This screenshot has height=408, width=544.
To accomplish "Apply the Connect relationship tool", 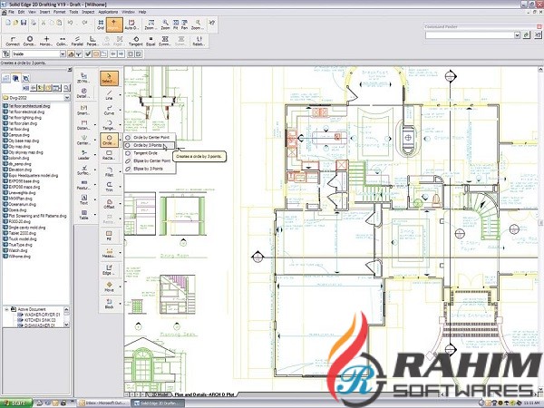I will pyautogui.click(x=13, y=41).
